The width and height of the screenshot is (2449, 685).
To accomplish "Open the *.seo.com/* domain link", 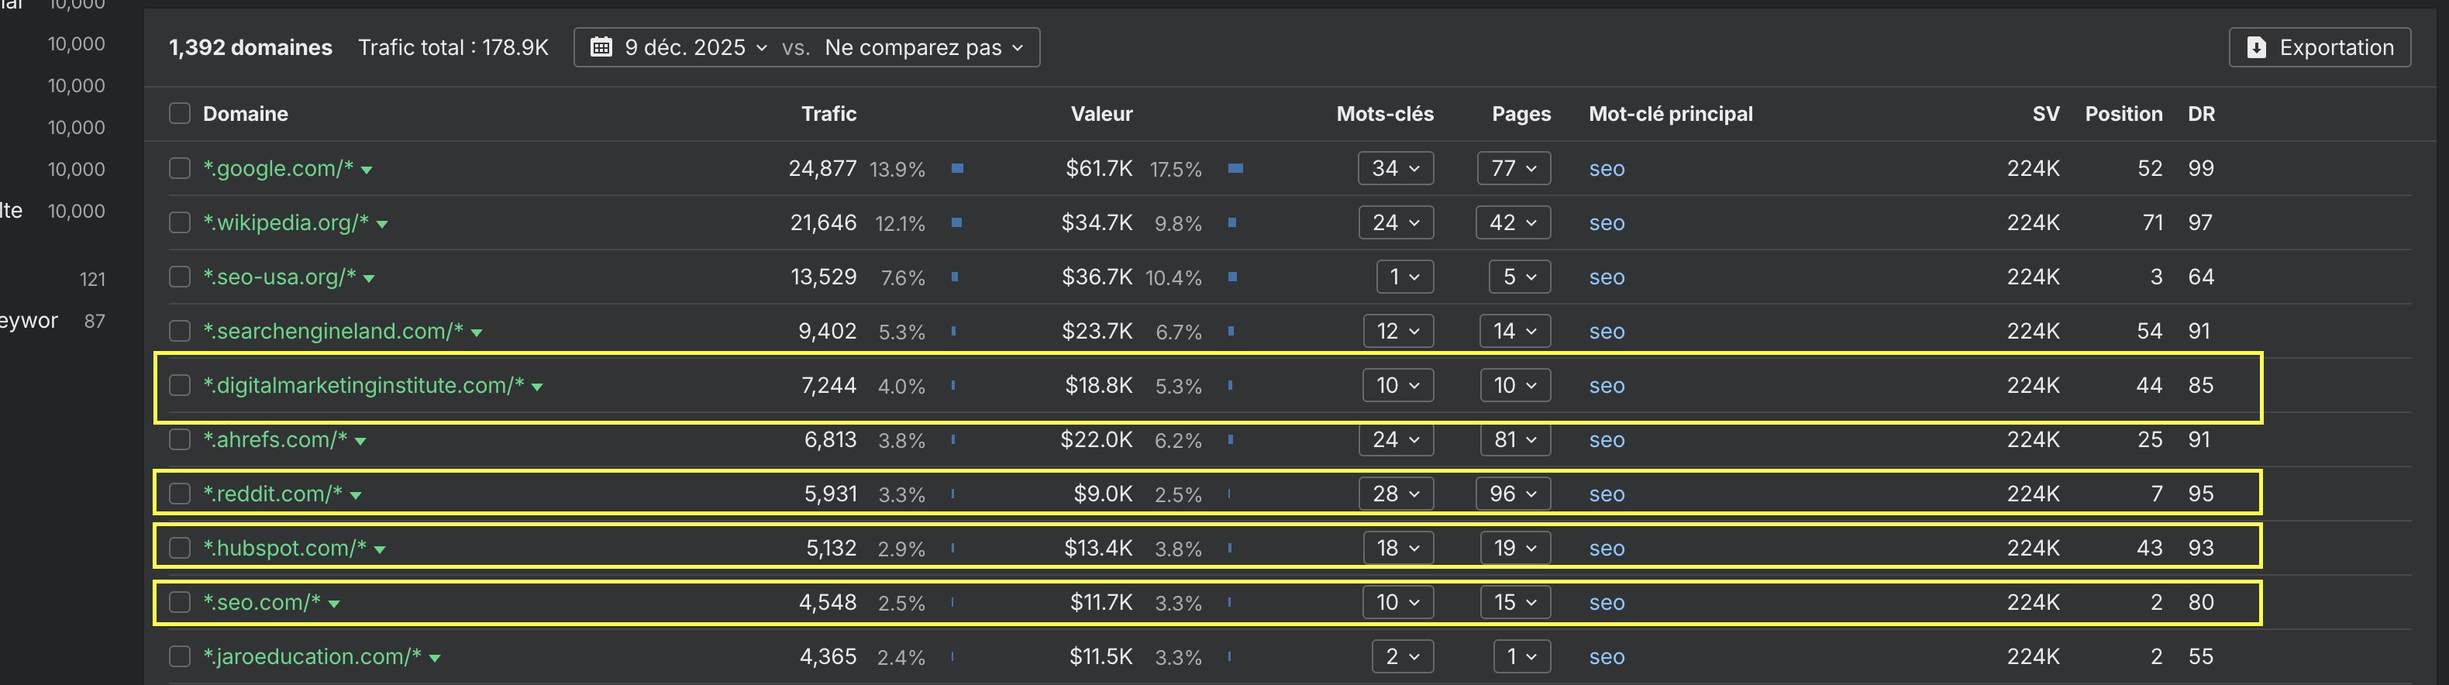I will (x=261, y=601).
